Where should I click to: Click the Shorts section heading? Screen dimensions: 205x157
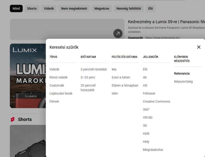(25, 119)
